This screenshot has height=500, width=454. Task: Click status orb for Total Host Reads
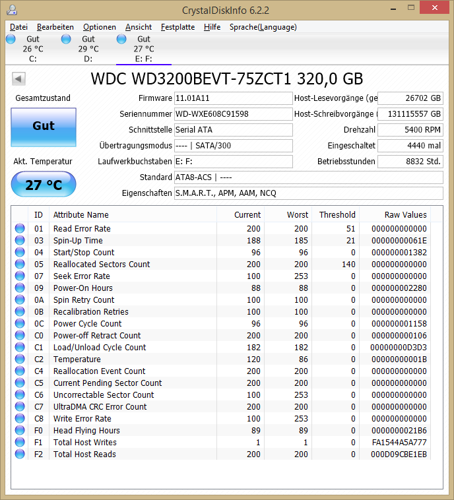pyautogui.click(x=20, y=454)
